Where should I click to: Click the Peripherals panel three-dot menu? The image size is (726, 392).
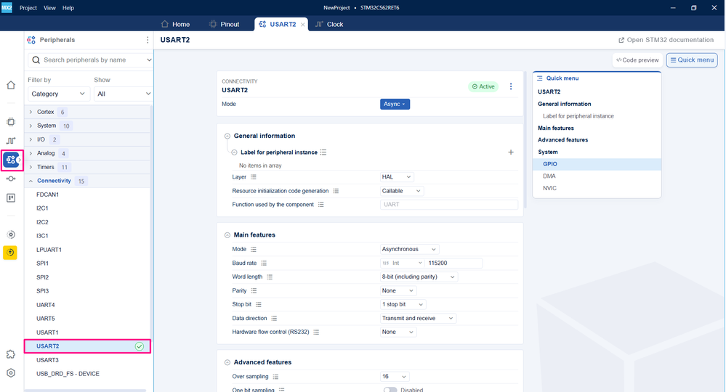coord(148,40)
